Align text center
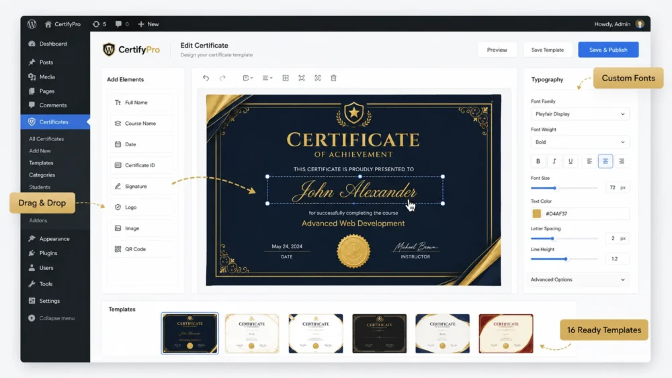Image resolution: width=672 pixels, height=378 pixels. point(605,161)
